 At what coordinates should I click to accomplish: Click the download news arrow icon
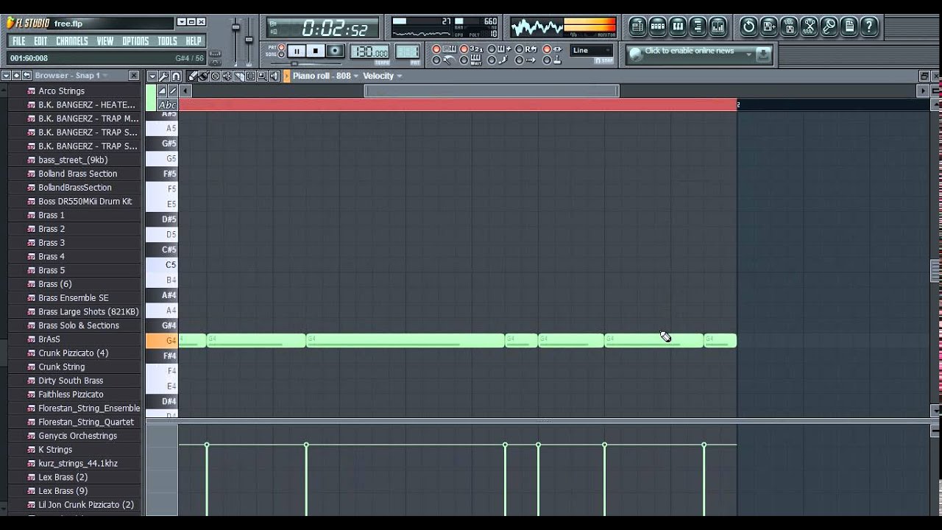coord(763,54)
